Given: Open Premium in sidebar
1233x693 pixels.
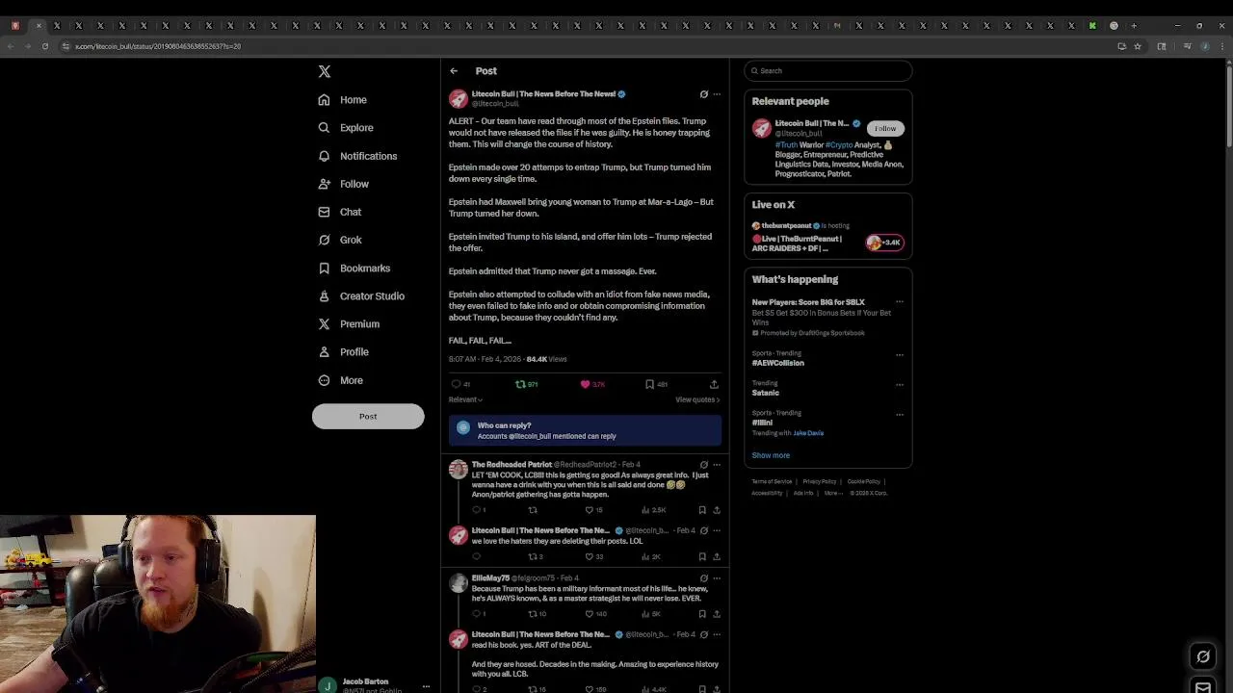Looking at the screenshot, I should [349, 324].
